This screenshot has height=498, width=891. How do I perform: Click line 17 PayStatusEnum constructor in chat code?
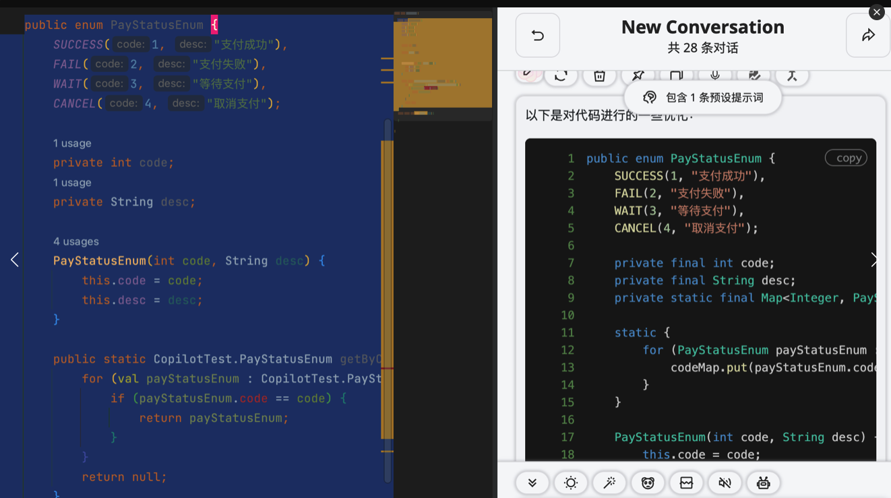pyautogui.click(x=745, y=437)
